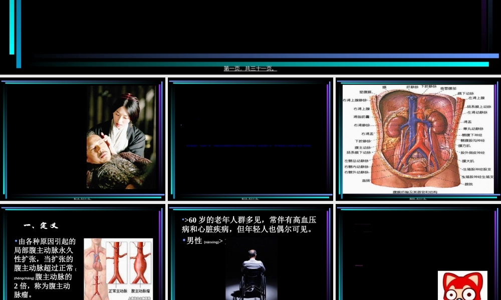The height and width of the screenshot is (300, 501).
Task: Click the 腹膜后隙及其器官和结构 diagram caption
Action: point(415,192)
